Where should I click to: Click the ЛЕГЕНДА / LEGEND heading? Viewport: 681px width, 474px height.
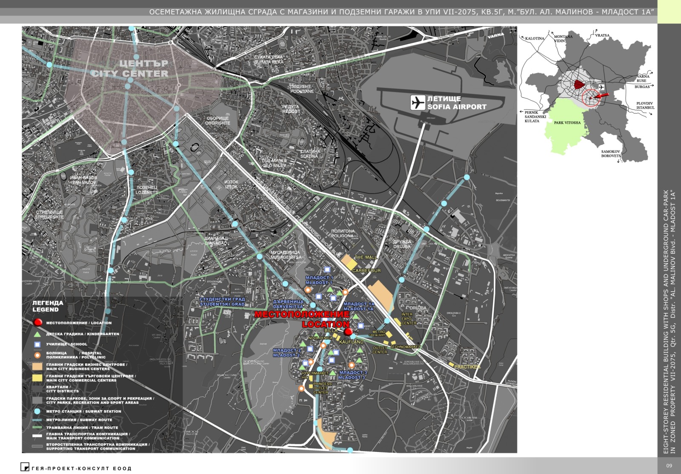(x=48, y=306)
